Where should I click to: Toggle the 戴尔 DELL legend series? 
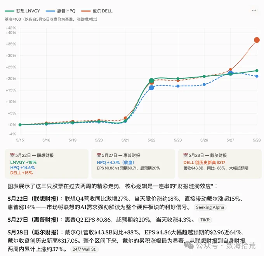click(x=97, y=11)
